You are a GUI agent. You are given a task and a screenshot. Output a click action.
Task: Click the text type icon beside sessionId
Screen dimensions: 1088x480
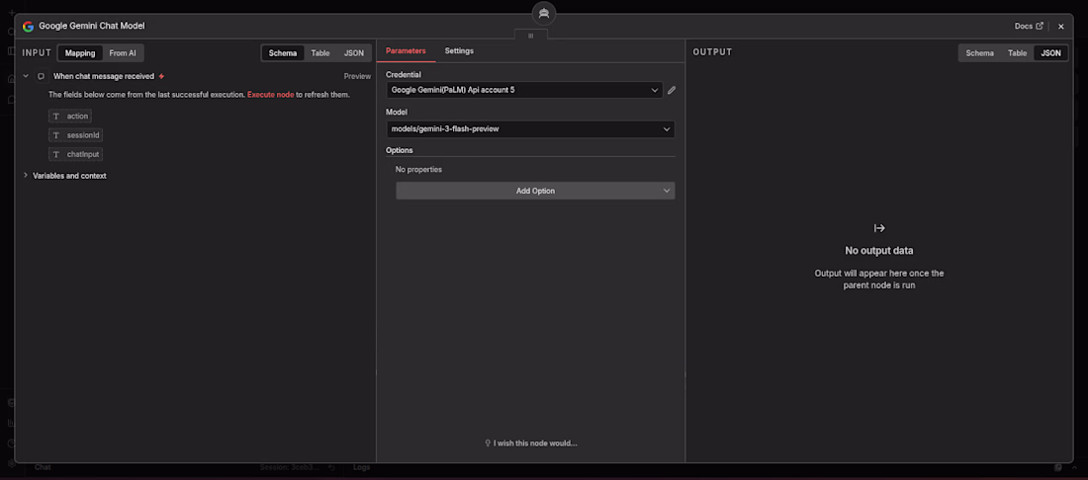click(x=56, y=135)
